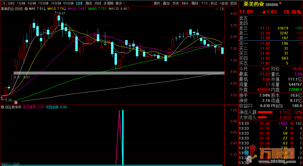Image resolution: width=303 pixels, height=166 pixels.
Task: Click the 19.76% change percentage
Action: (292, 12)
